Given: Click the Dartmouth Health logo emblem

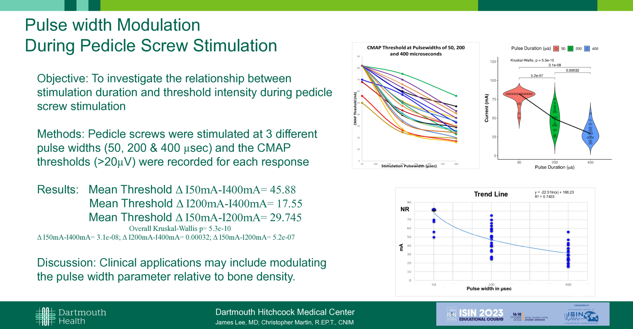Looking at the screenshot, I should pyautogui.click(x=46, y=316).
